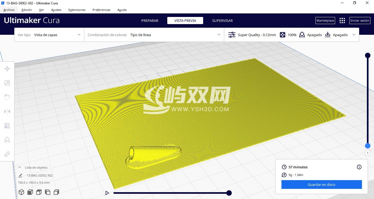This screenshot has width=374, height=199.
Task: Switch to top view cube icon
Action: coord(39,192)
